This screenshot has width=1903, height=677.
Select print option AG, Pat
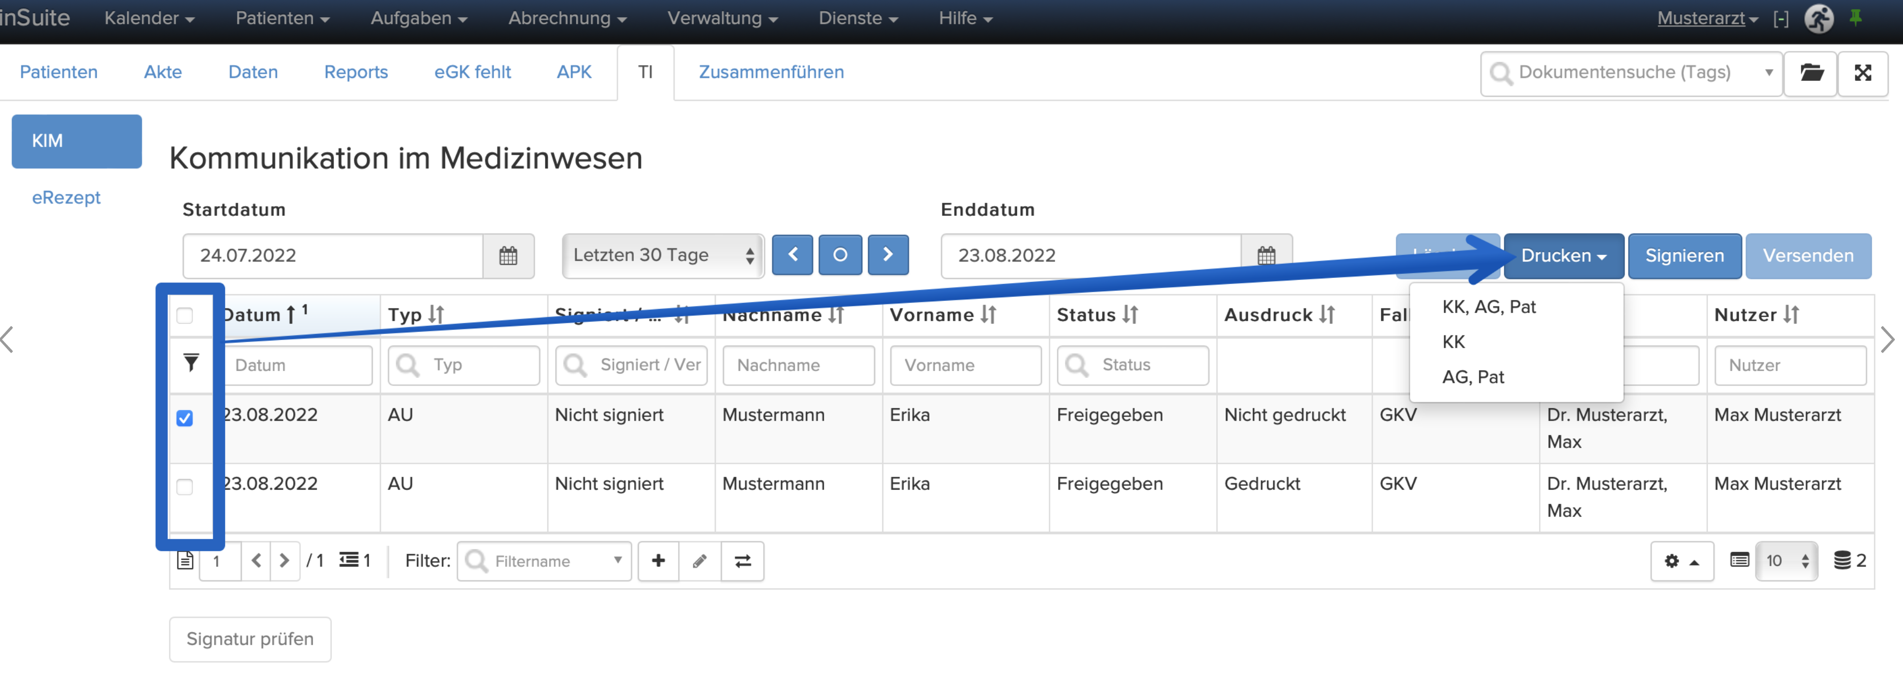1473,377
